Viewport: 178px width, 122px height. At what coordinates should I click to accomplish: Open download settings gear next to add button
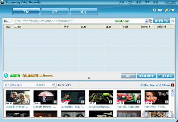coord(173,21)
